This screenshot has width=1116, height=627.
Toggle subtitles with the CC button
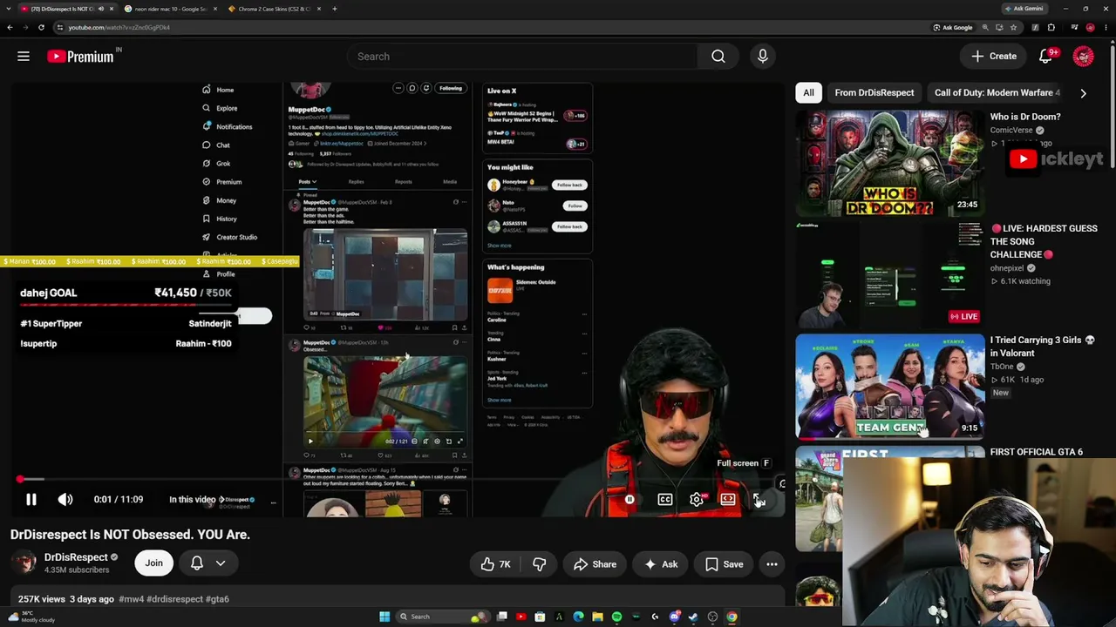pyautogui.click(x=665, y=500)
